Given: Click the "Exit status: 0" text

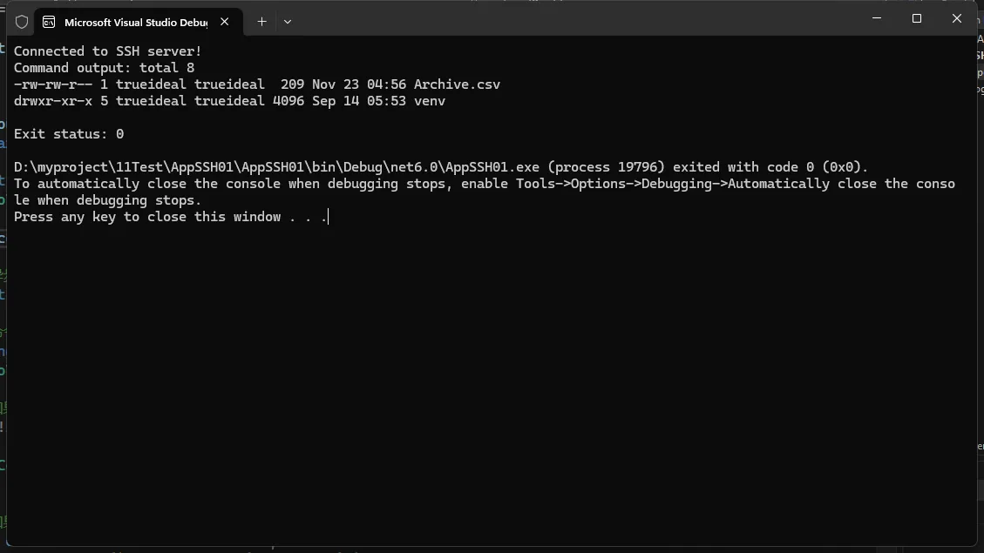Looking at the screenshot, I should point(69,134).
